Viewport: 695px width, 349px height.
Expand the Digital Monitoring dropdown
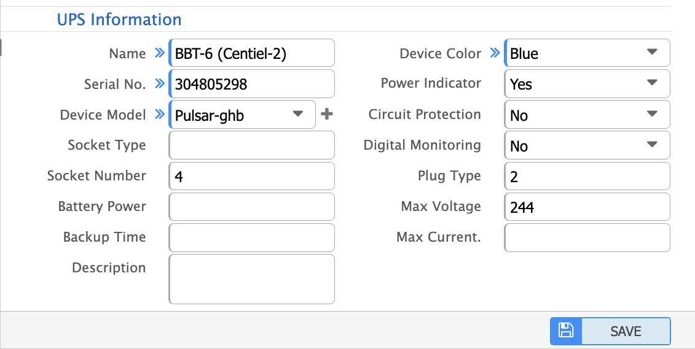(x=652, y=145)
